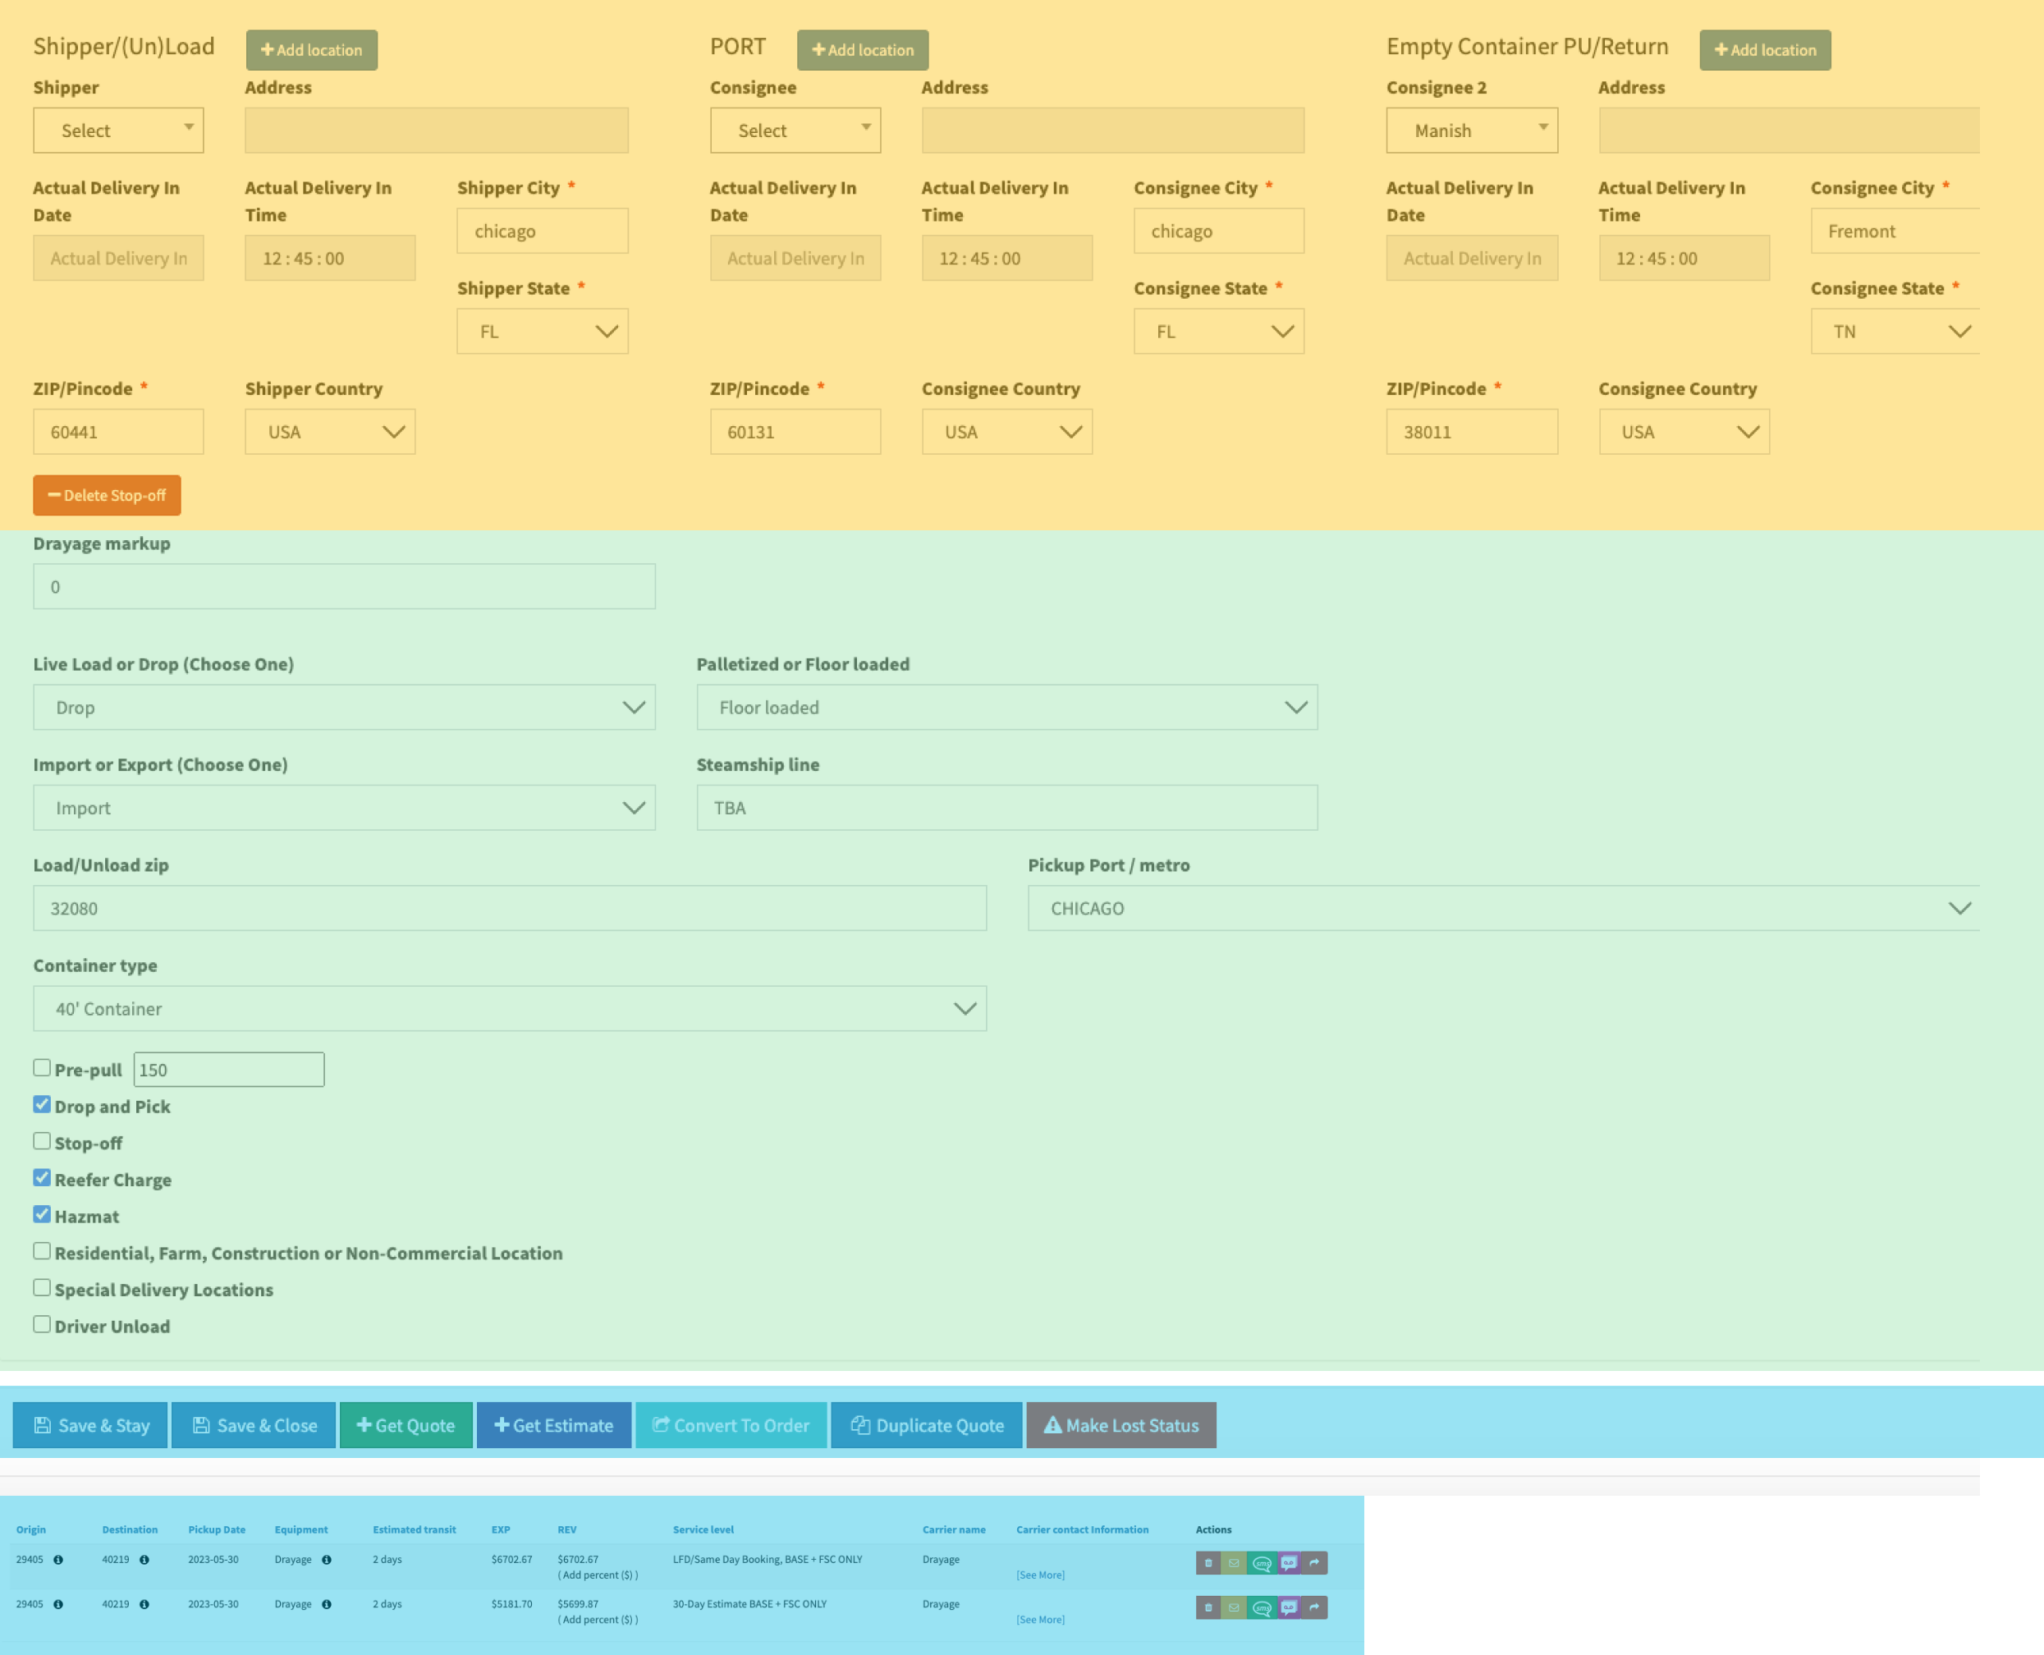Click the first row See More link
This screenshot has height=1655, width=2044.
1040,1575
